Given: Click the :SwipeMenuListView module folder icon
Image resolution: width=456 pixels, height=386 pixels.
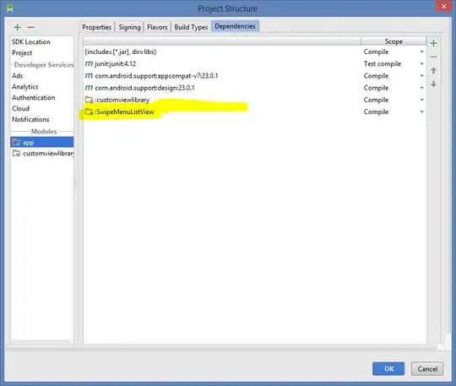Looking at the screenshot, I should point(89,111).
